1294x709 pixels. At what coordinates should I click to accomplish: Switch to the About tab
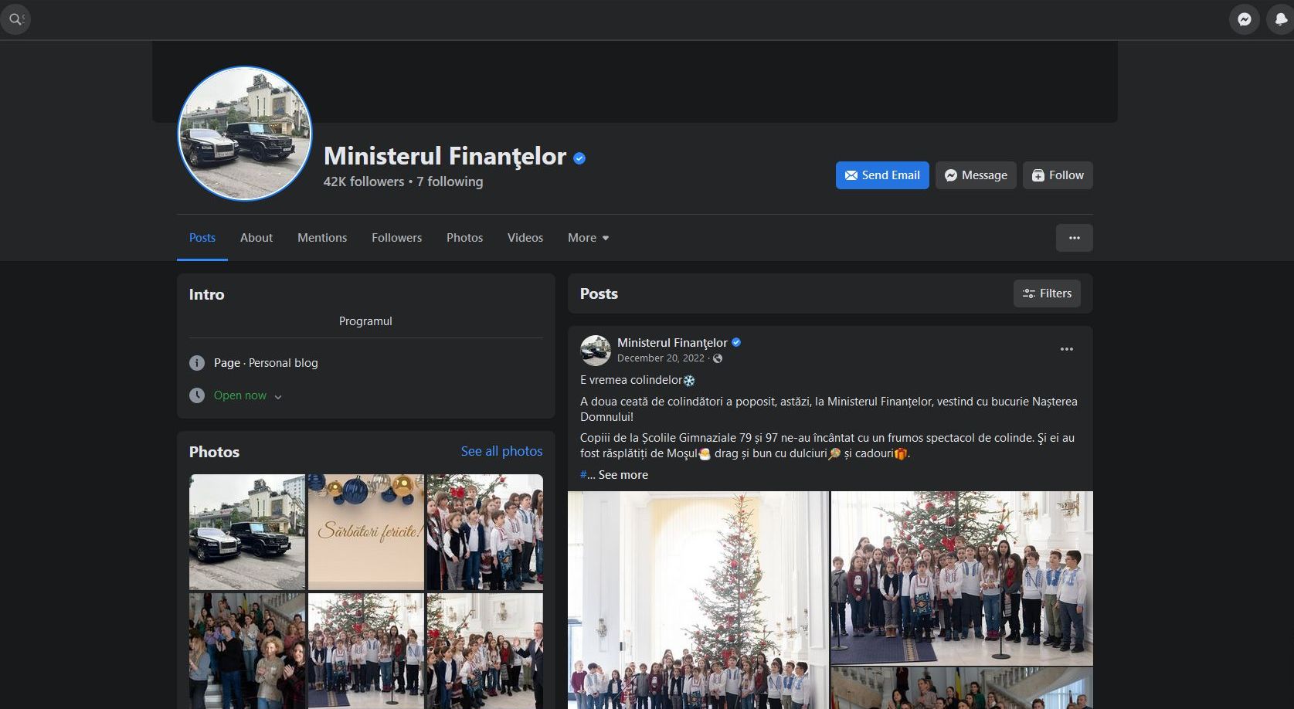coord(256,238)
